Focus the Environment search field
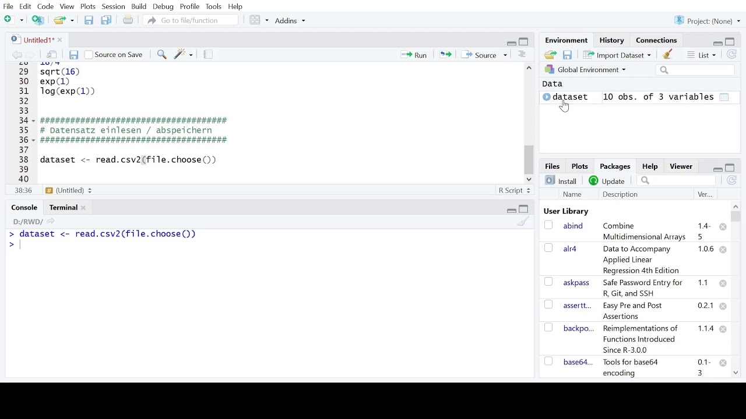The height and width of the screenshot is (419, 746). pos(696,70)
